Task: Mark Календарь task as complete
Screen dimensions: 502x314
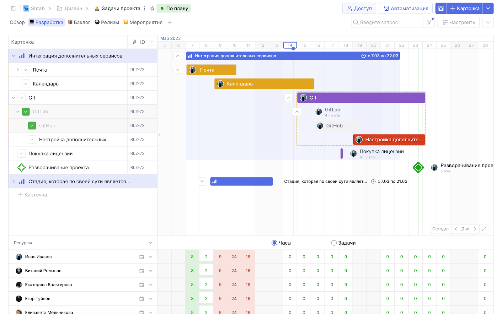Action: [x=26, y=84]
